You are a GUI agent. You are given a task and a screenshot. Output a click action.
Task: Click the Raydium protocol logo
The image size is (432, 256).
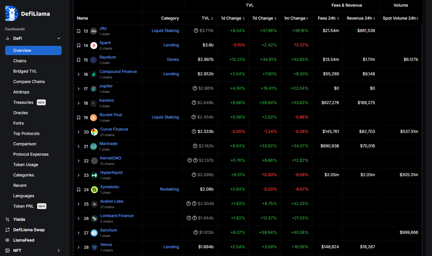tap(94, 60)
